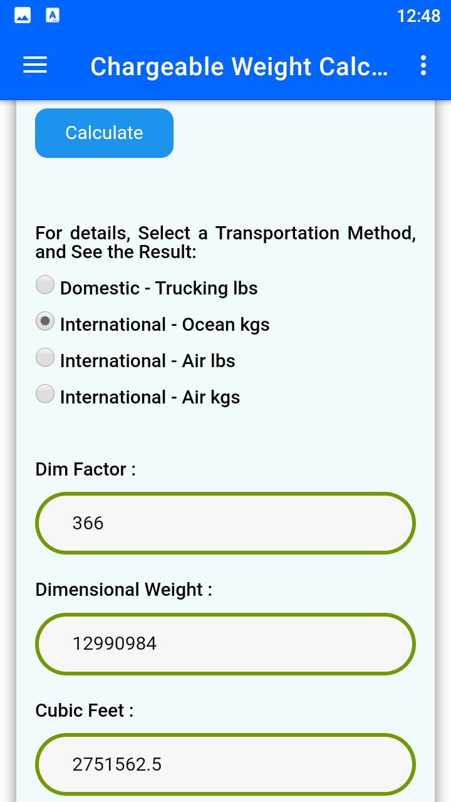
Task: Tap the Dimensional Weight label
Action: tap(123, 590)
